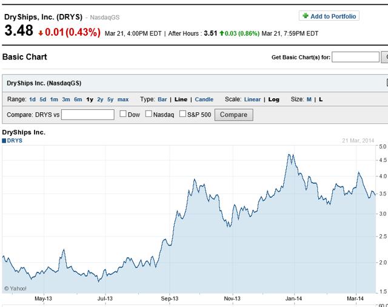Click the Sep-13 axis label
Image resolution: width=388 pixels, height=307 pixels.
tap(170, 299)
